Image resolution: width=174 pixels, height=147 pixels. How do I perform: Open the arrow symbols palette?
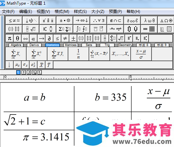(x=82, y=21)
